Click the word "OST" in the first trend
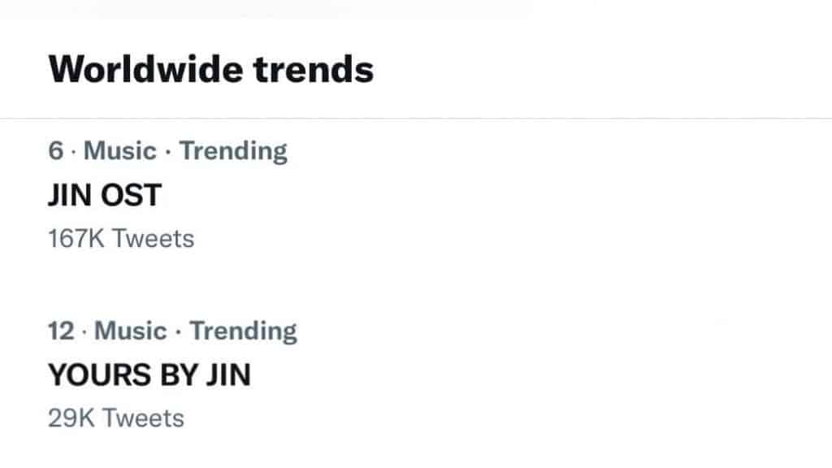Viewport: 832px width, 468px height. [133, 195]
